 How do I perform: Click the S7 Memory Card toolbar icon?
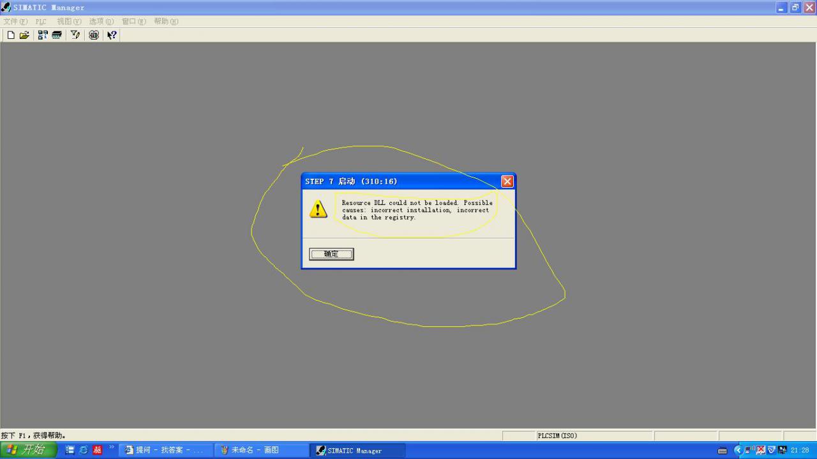click(57, 35)
